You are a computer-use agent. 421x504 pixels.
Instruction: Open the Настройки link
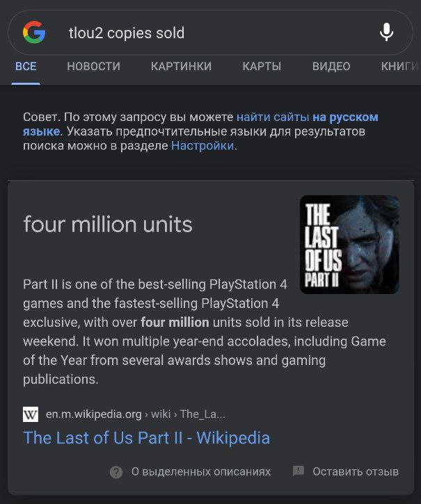tap(202, 146)
